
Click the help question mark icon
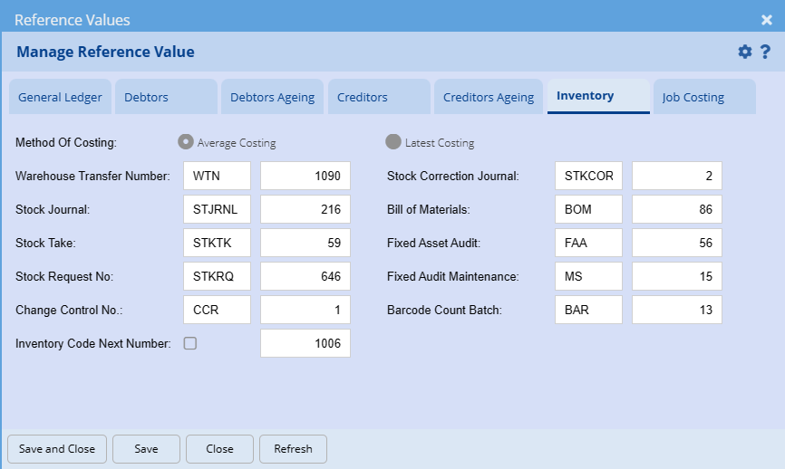765,52
